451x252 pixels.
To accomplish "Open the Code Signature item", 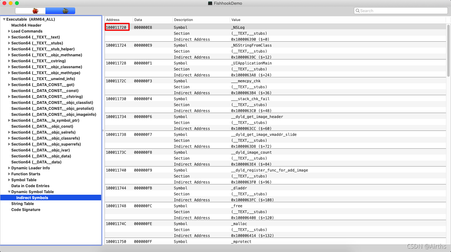I will point(26,210).
